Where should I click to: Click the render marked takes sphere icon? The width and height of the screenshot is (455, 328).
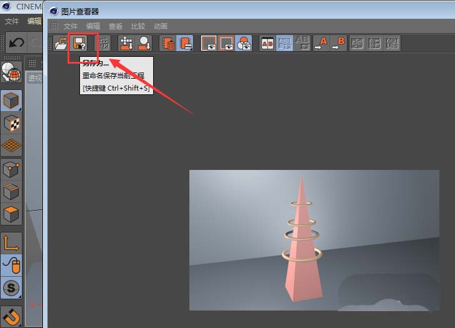click(144, 43)
